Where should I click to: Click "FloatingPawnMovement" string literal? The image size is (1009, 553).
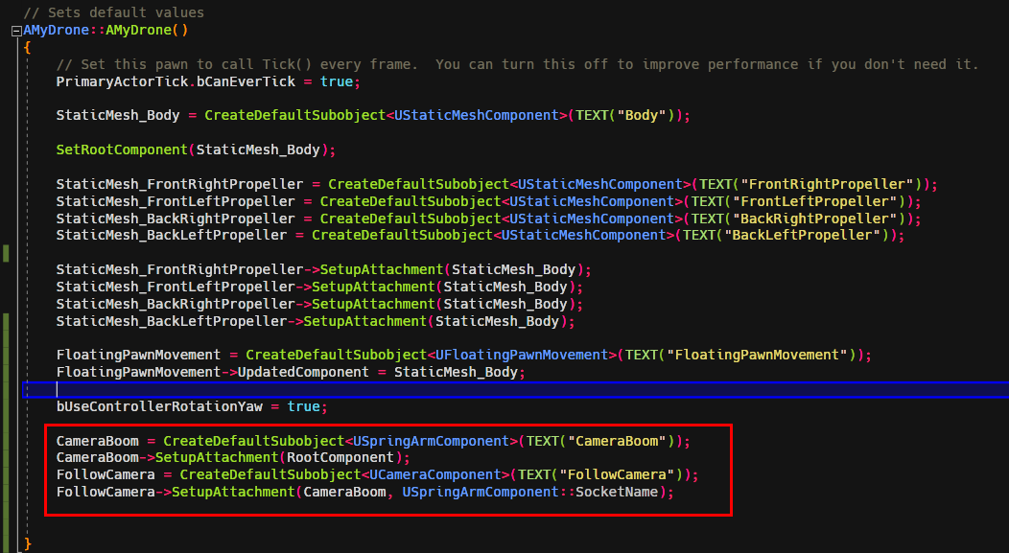[x=757, y=355]
